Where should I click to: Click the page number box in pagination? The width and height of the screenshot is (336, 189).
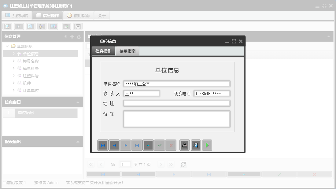[x=125, y=164]
